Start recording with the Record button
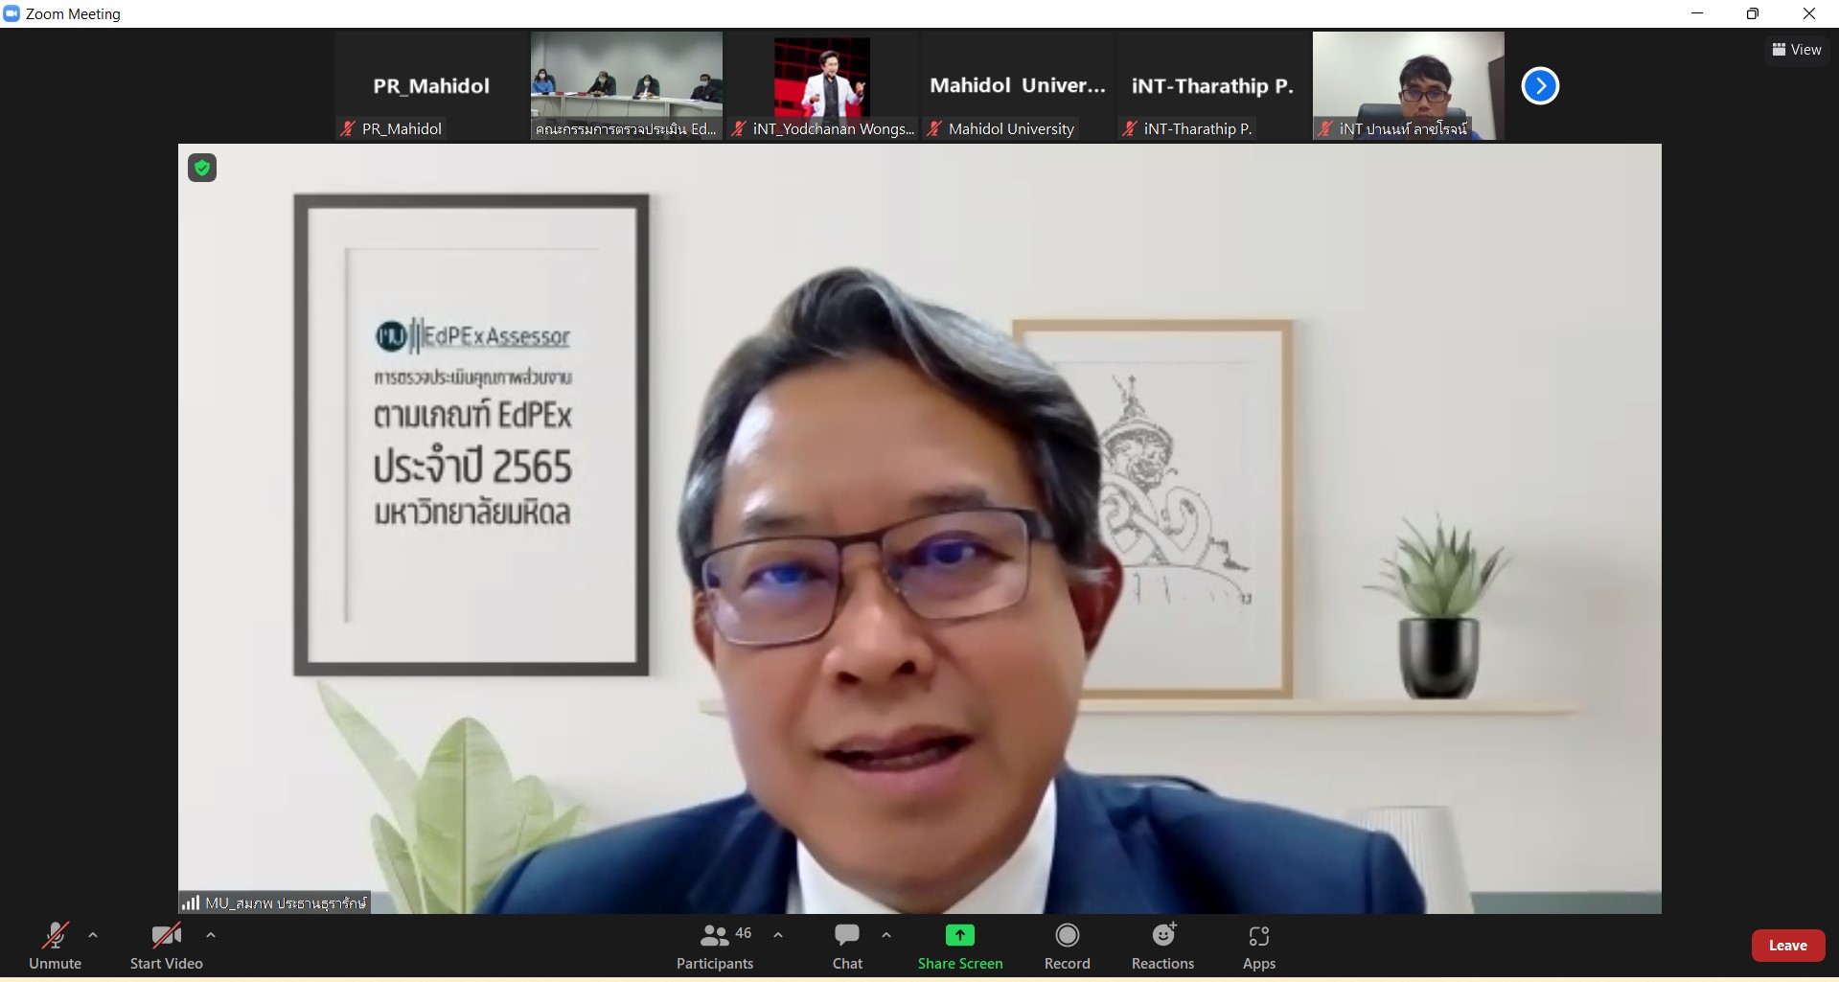The height and width of the screenshot is (982, 1839). click(x=1067, y=945)
